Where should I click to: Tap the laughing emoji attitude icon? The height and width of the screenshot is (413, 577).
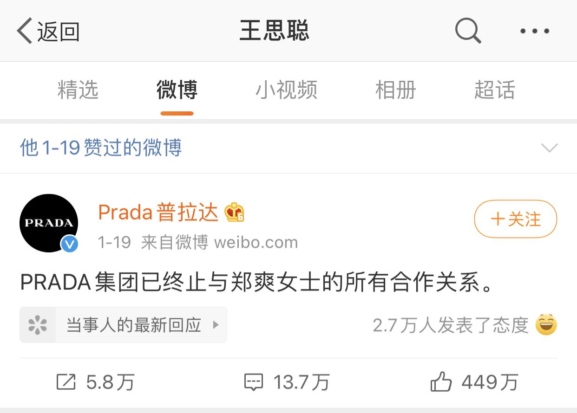click(x=546, y=325)
